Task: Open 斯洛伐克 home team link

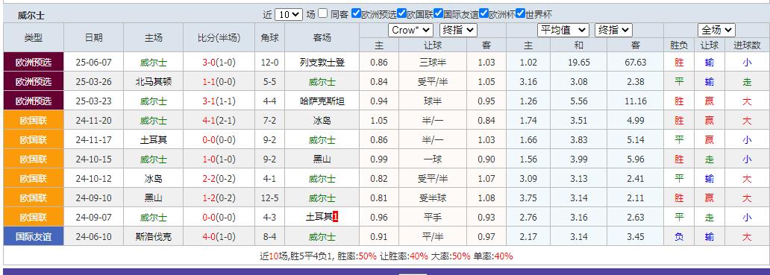Action: pyautogui.click(x=153, y=237)
